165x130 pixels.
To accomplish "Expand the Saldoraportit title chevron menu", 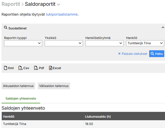I will pyautogui.click(x=59, y=5).
